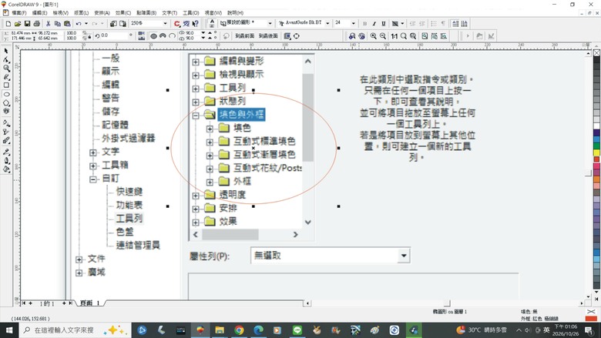The height and width of the screenshot is (338, 601).
Task: Click the Cut scissors icon
Action: (49, 24)
